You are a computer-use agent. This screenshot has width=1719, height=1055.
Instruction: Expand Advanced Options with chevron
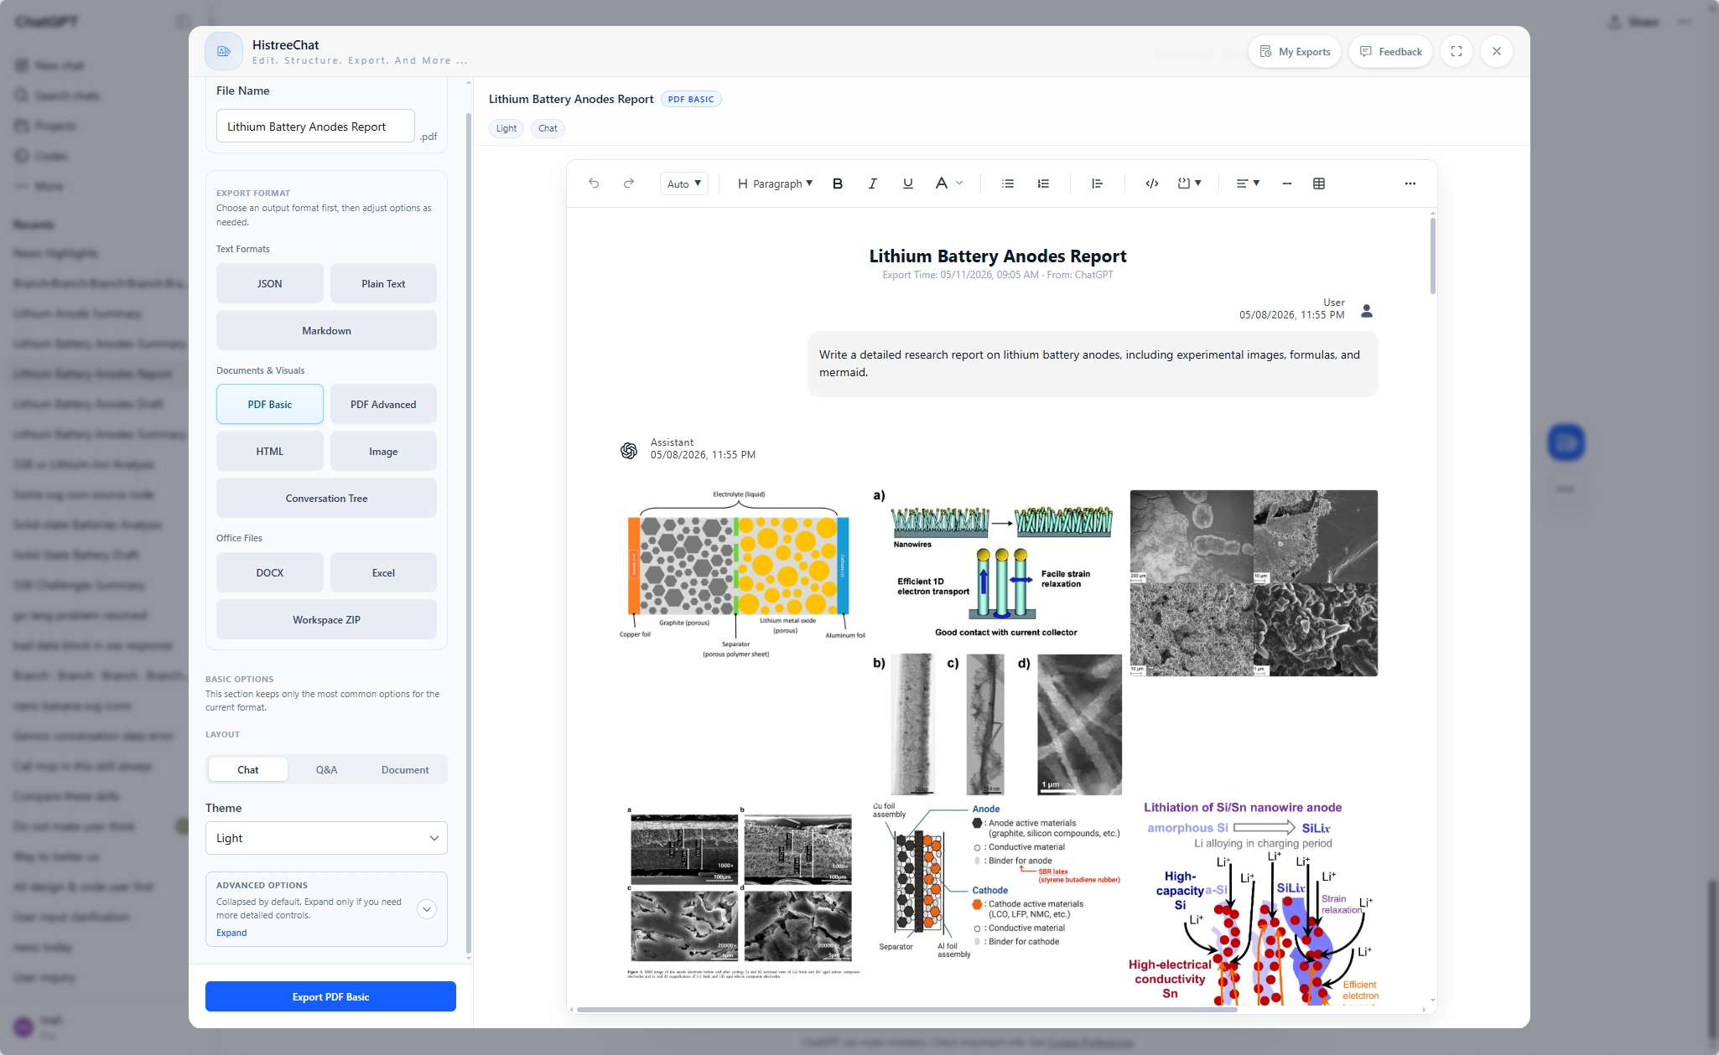click(427, 909)
